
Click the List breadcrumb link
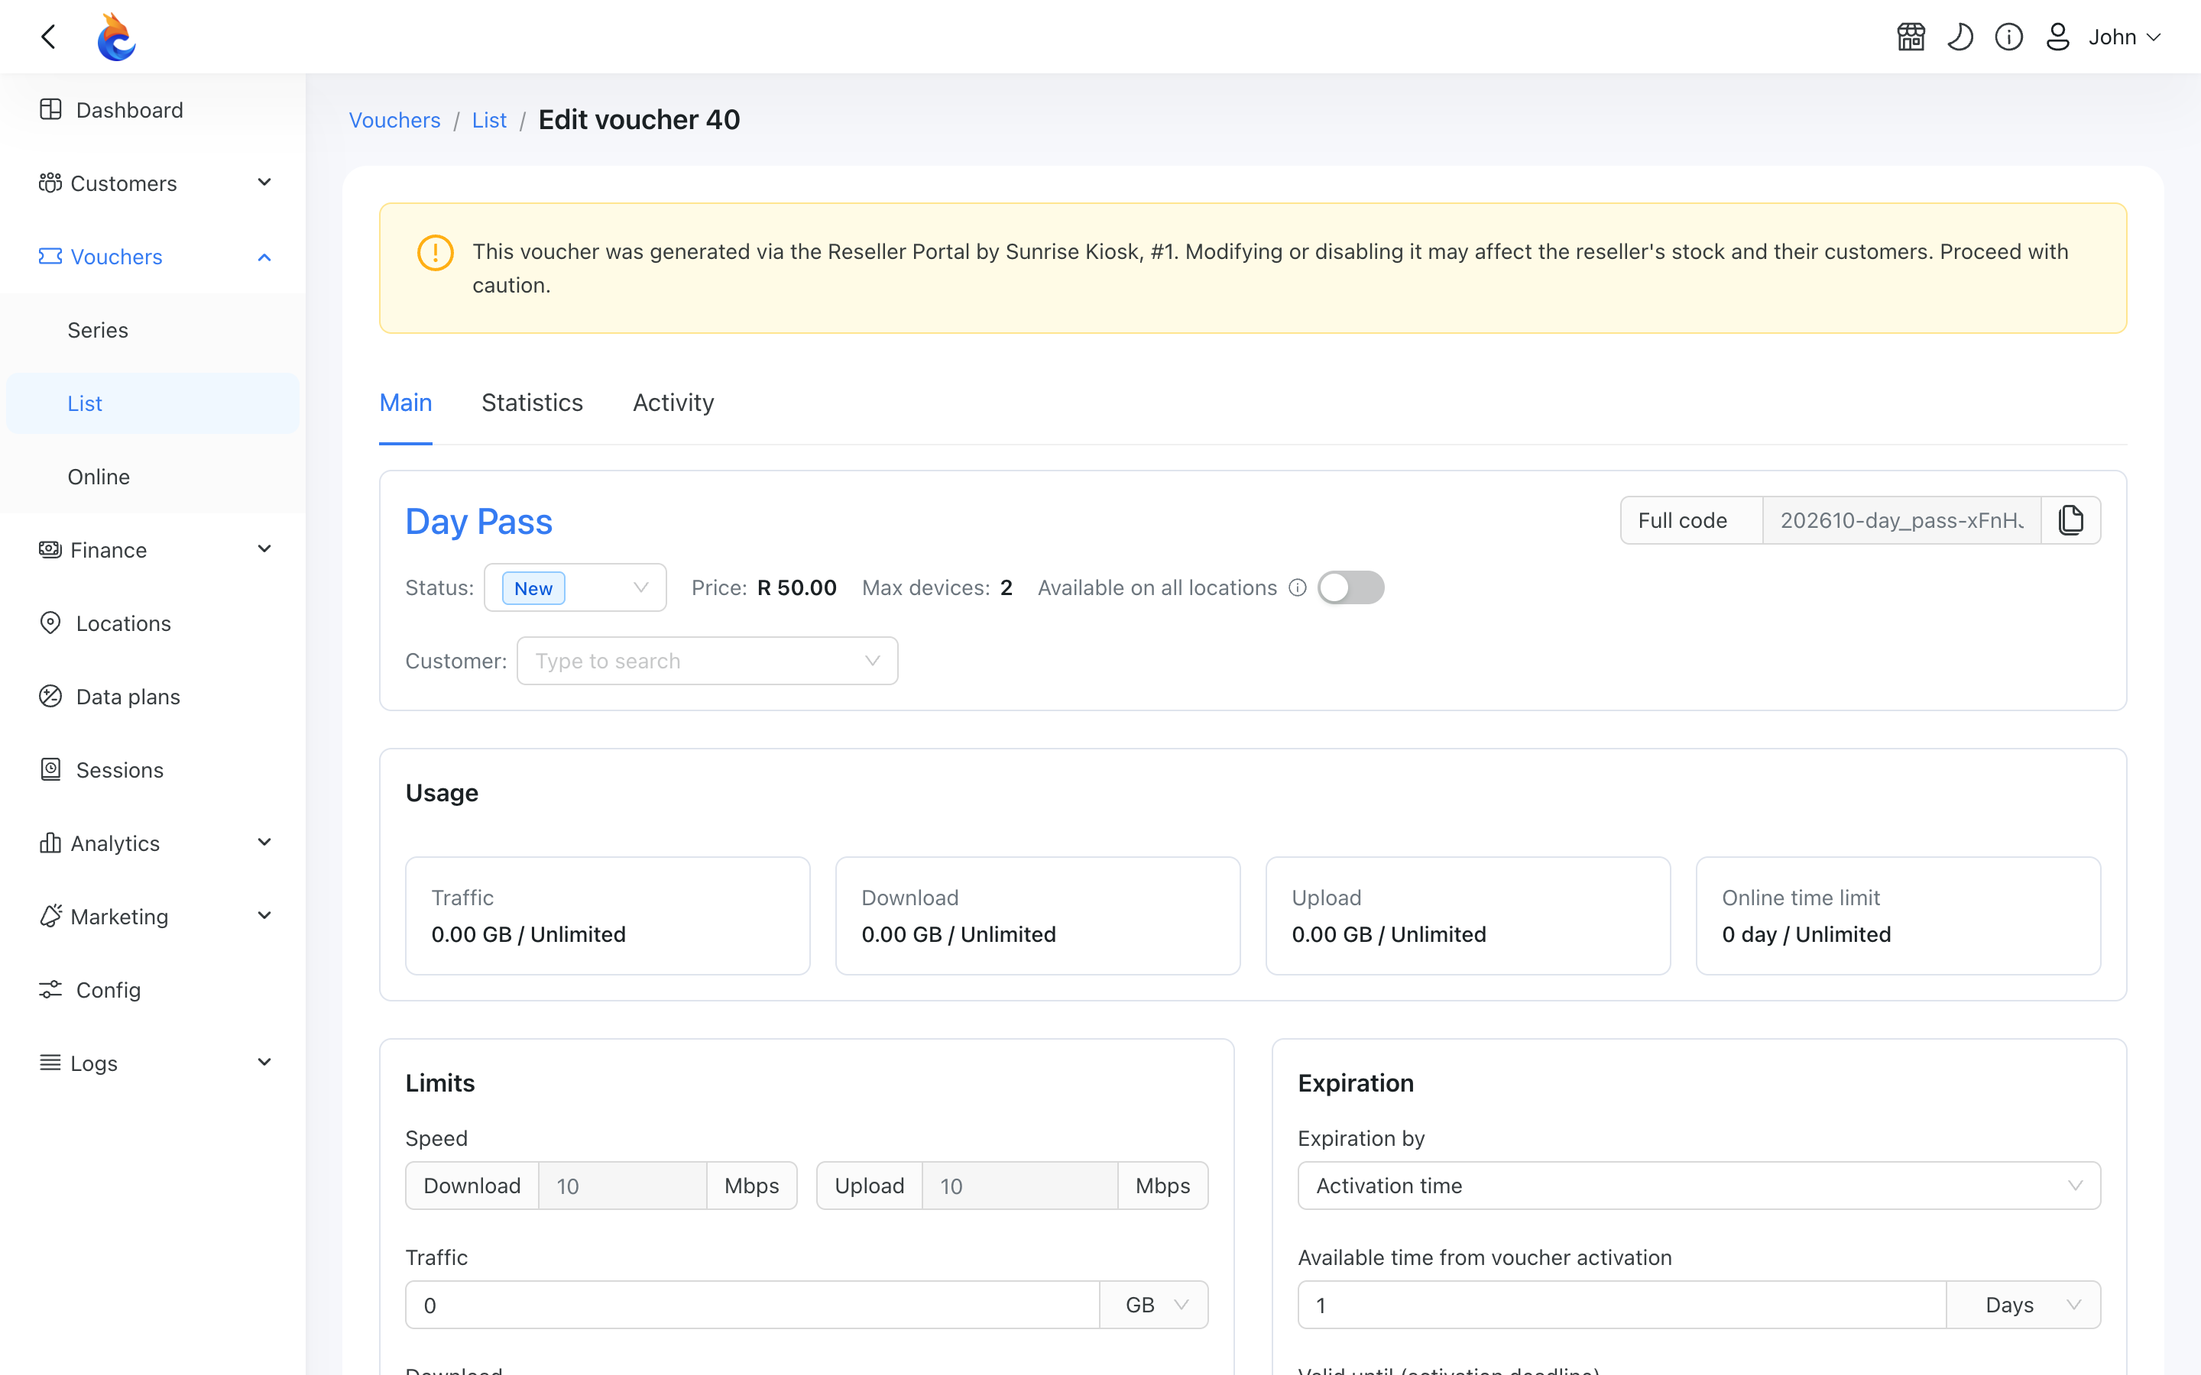click(489, 120)
